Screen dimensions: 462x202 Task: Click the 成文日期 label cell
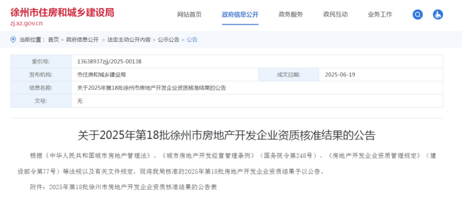pyautogui.click(x=288, y=75)
